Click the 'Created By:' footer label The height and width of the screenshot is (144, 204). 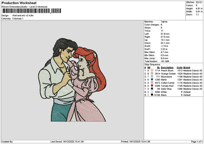point(7,142)
